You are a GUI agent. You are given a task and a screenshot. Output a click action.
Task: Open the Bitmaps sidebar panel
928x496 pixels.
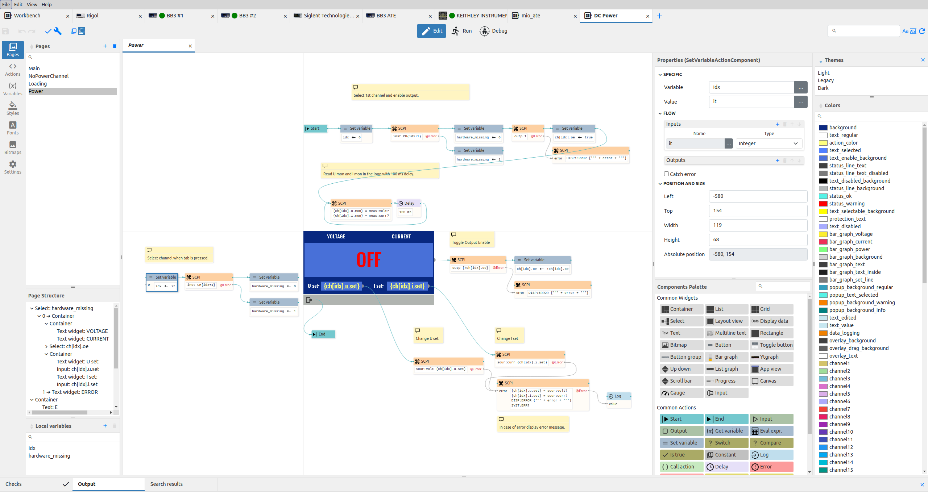pos(13,148)
